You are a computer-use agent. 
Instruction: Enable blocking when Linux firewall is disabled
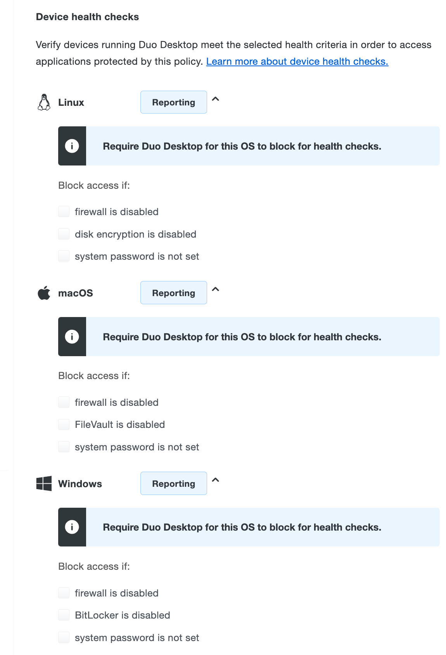[64, 211]
